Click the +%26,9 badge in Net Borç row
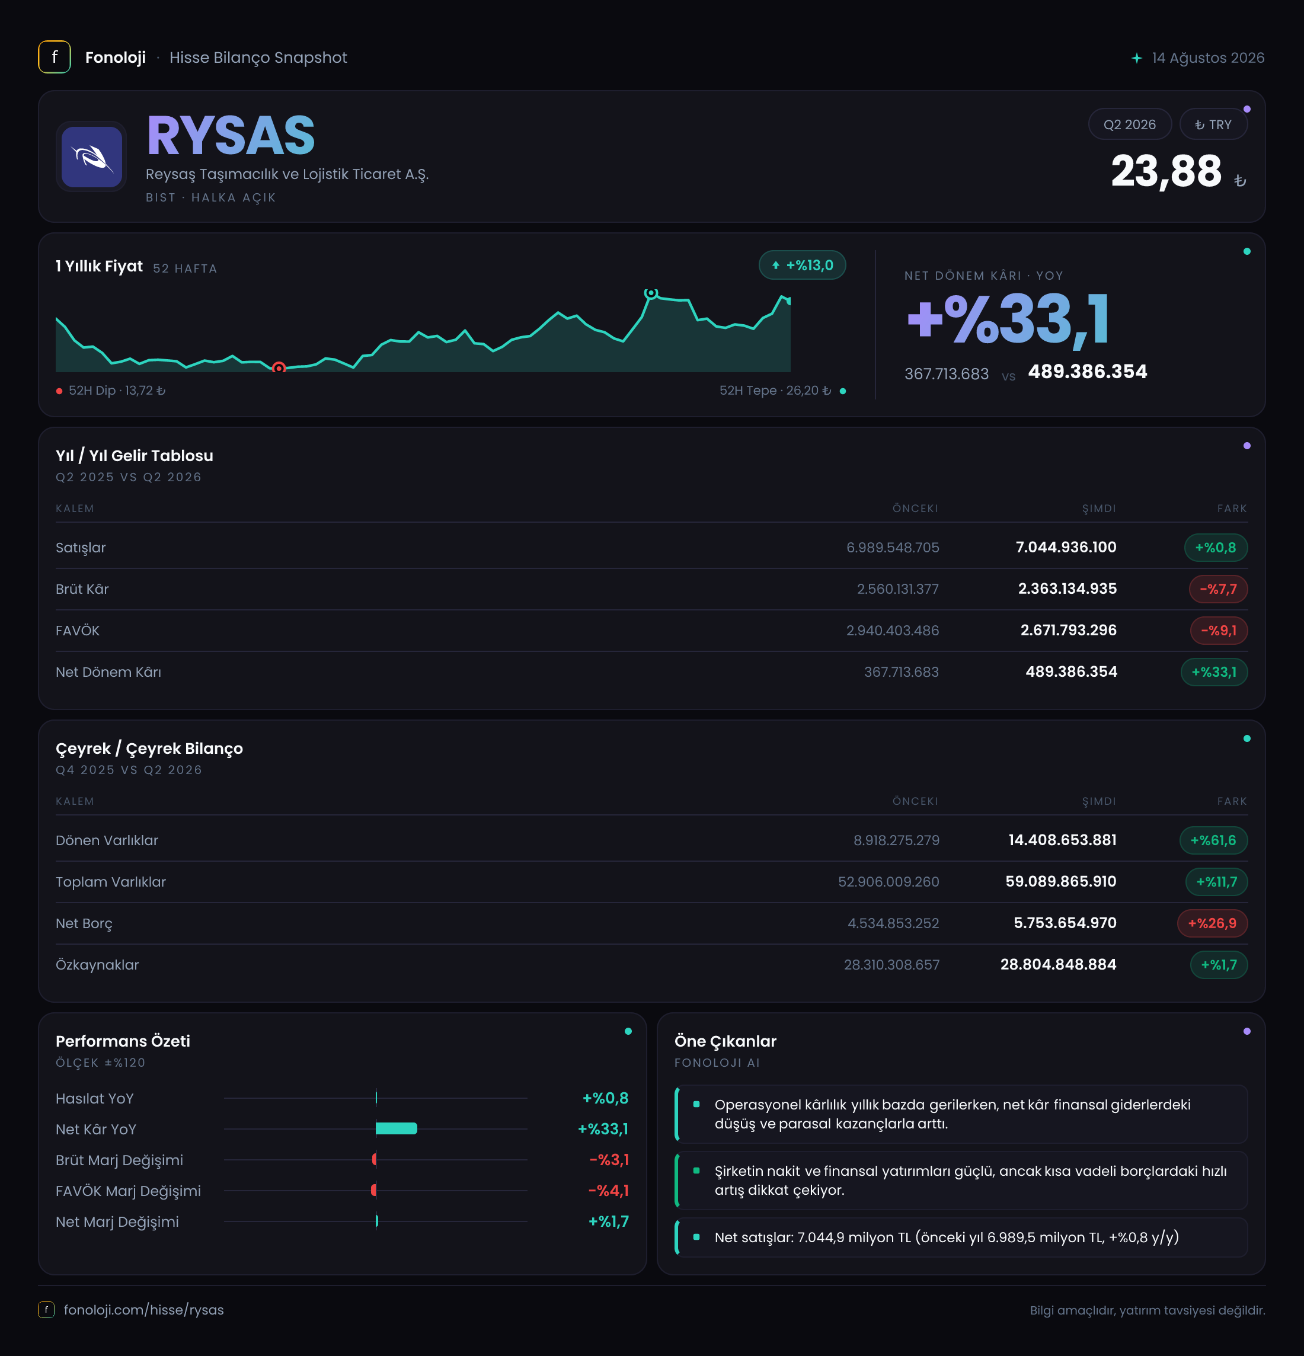Screen dimensions: 1304x1356 (1212, 923)
